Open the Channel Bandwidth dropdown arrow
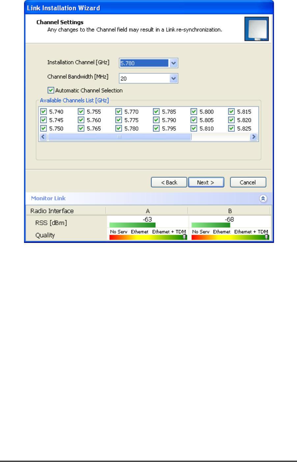 coord(174,78)
